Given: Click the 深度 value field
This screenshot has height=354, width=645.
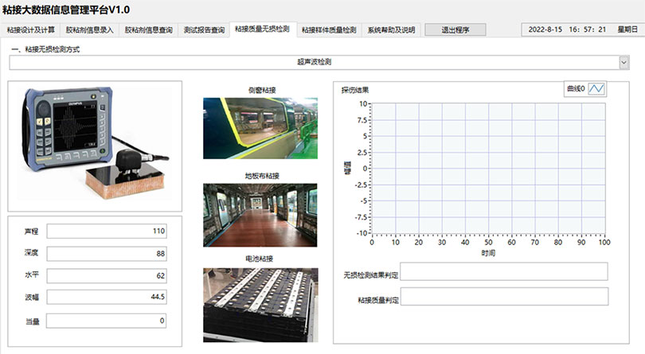Looking at the screenshot, I should pos(106,254).
